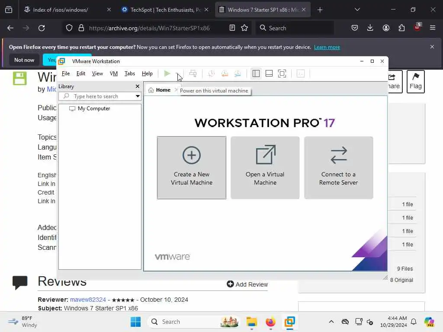Click the Firefox toolbar Search box
Image resolution: width=443 pixels, height=332 pixels.
295,28
